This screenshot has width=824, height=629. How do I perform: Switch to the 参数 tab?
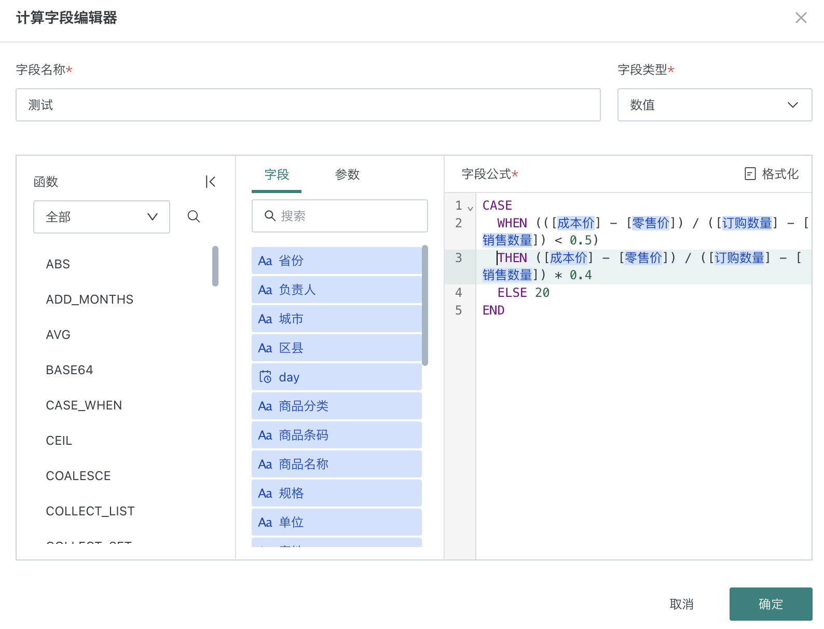click(347, 174)
